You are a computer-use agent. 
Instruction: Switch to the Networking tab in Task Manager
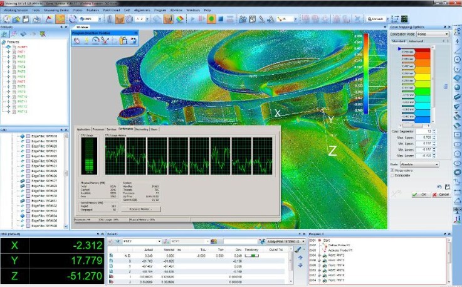click(x=142, y=129)
